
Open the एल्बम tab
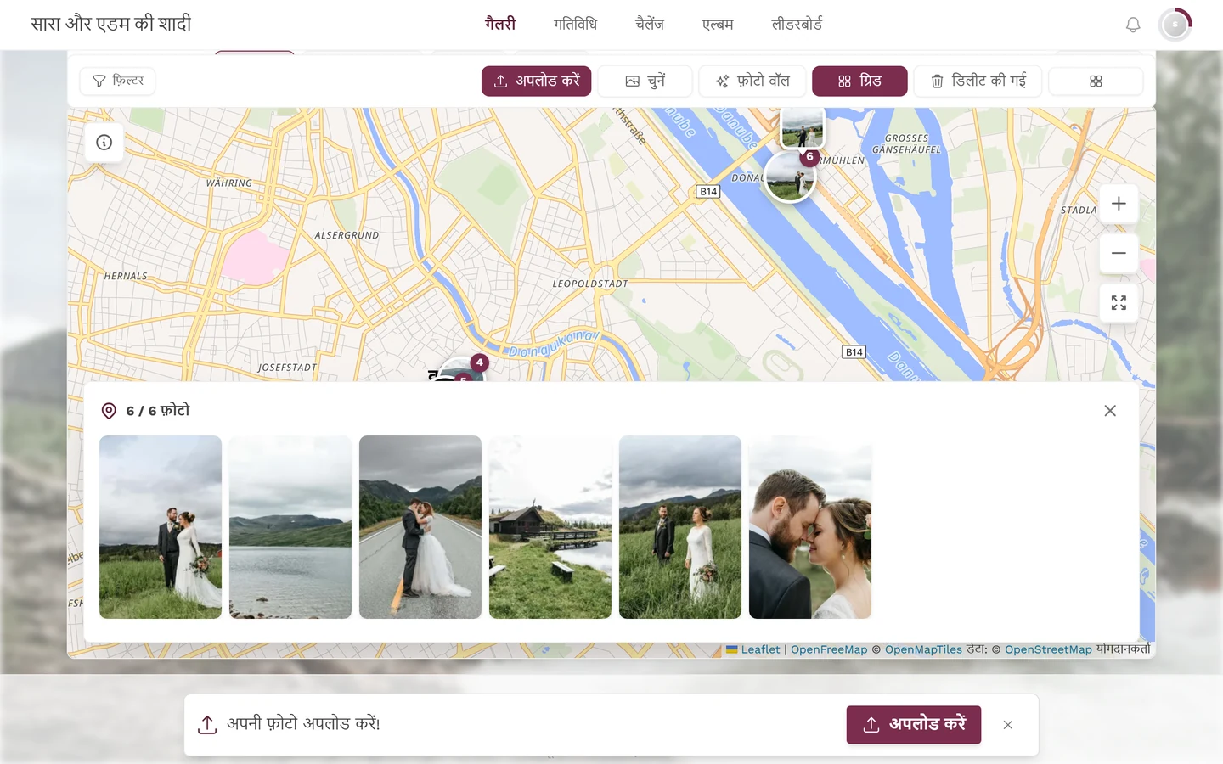click(718, 25)
